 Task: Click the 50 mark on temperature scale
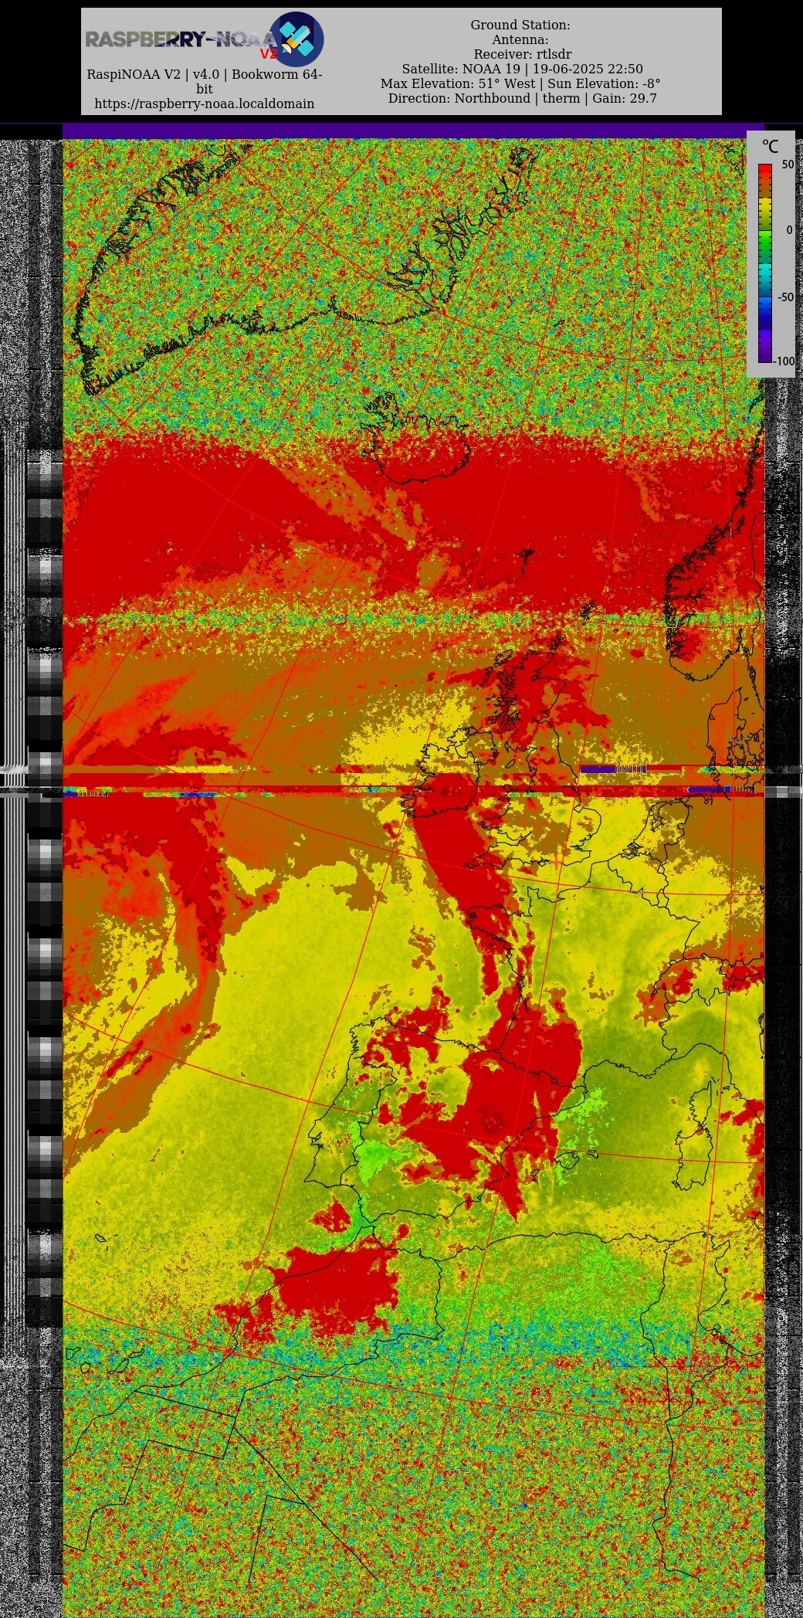click(x=788, y=165)
